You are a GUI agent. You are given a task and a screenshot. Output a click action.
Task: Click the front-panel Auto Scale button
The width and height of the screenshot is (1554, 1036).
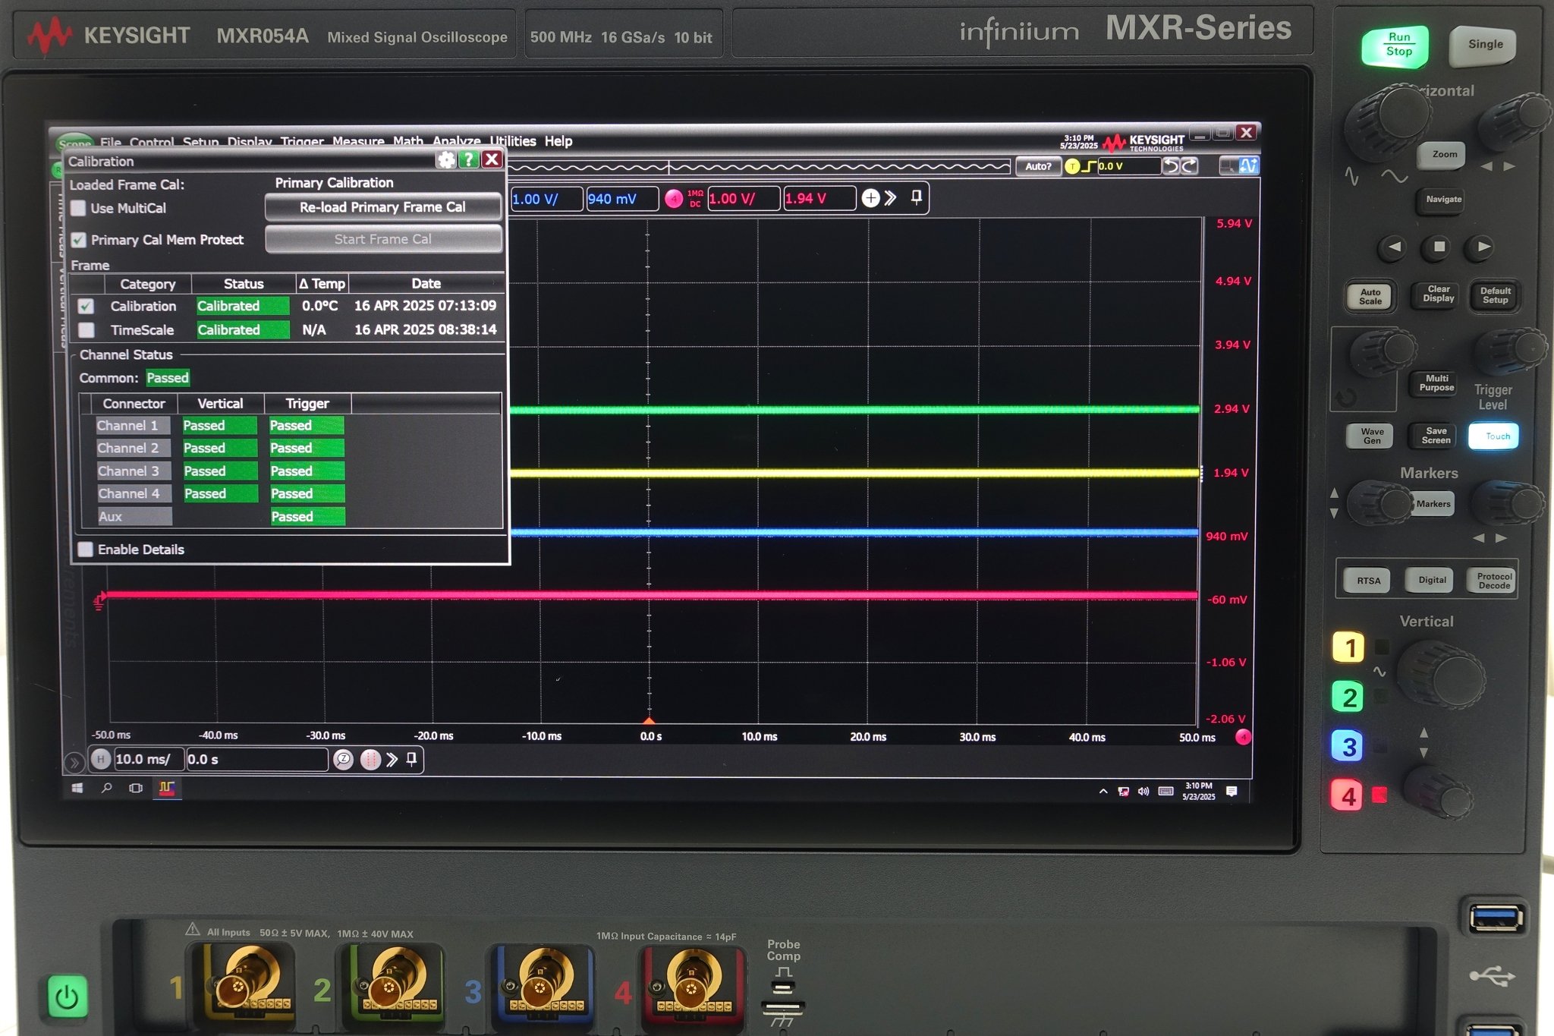point(1370,296)
